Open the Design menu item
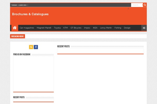 (x=127, y=28)
